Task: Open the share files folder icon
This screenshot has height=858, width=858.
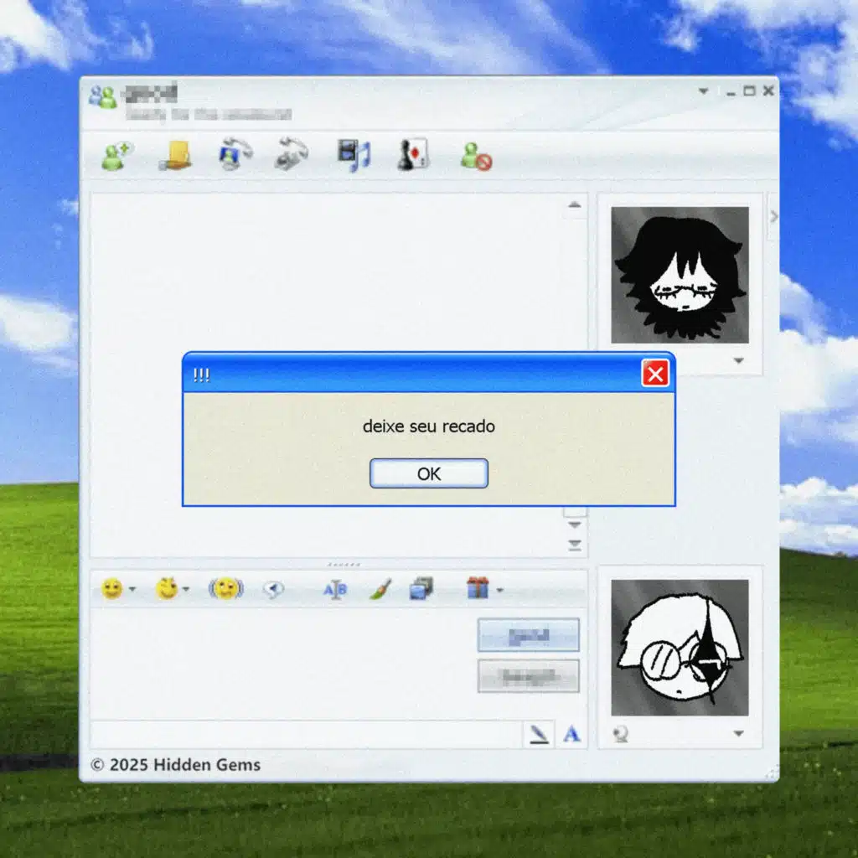Action: tap(176, 155)
